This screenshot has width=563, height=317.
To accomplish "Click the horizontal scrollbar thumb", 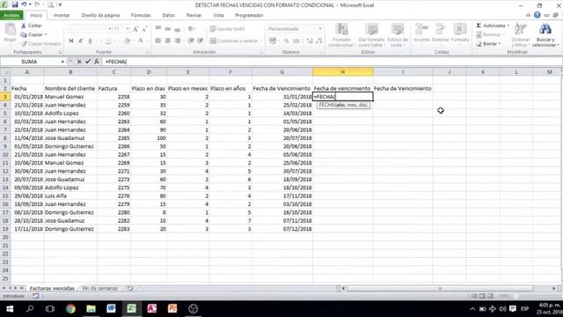I will coord(440,288).
